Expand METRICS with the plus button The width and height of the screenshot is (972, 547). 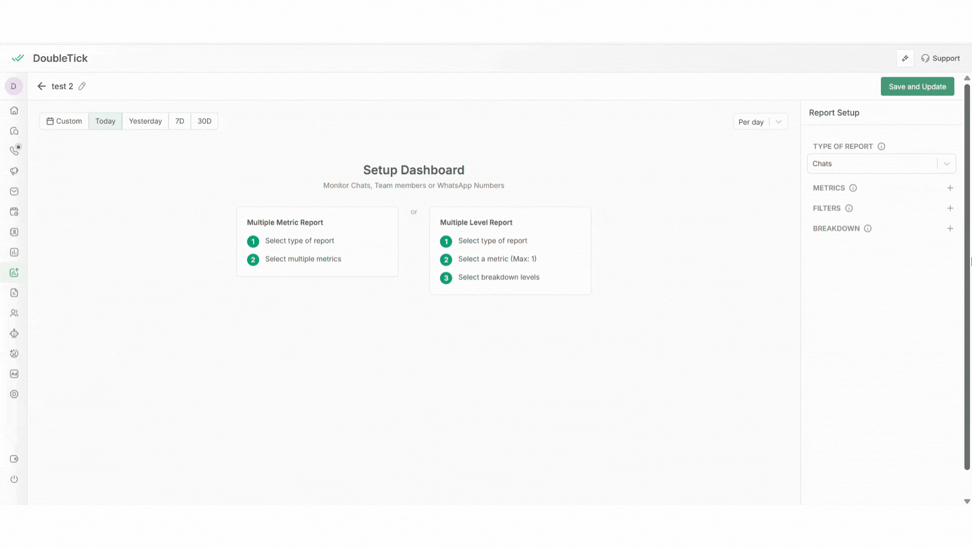click(x=950, y=188)
